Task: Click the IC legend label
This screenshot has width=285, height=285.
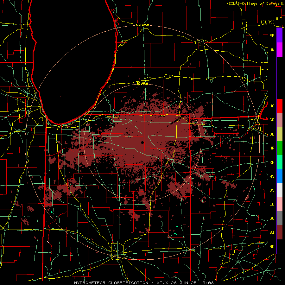Action: pos(272,205)
